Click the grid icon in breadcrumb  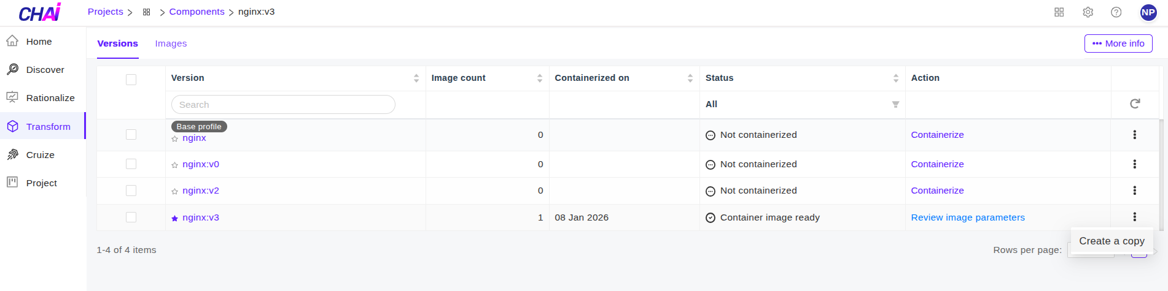[x=146, y=12]
